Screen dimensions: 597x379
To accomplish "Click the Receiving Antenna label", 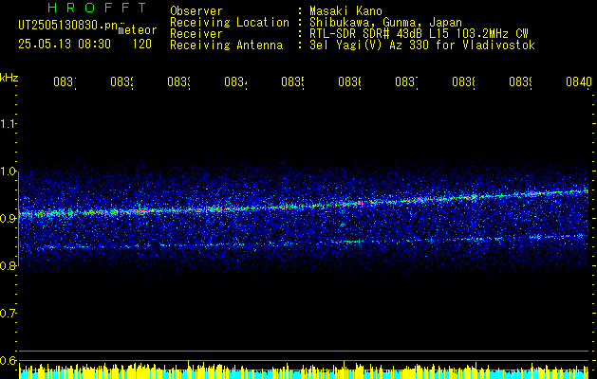I will click(x=227, y=45).
